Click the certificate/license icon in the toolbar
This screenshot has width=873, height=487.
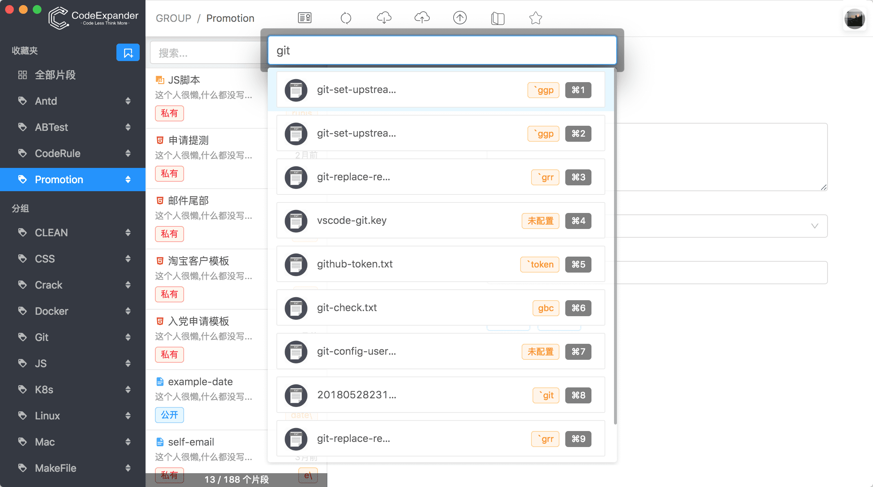(304, 18)
